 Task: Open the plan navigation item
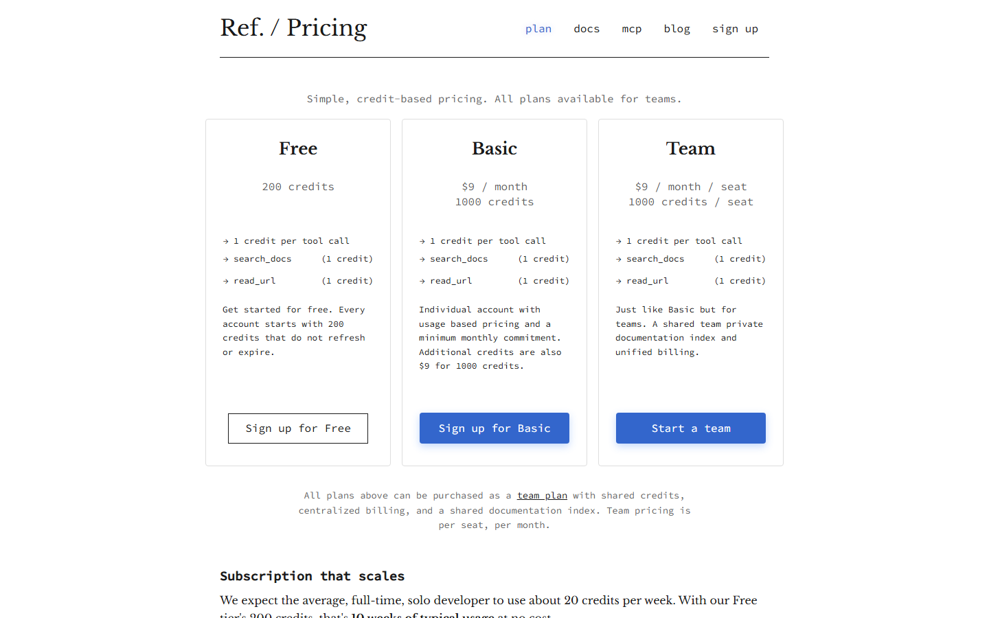tap(538, 29)
